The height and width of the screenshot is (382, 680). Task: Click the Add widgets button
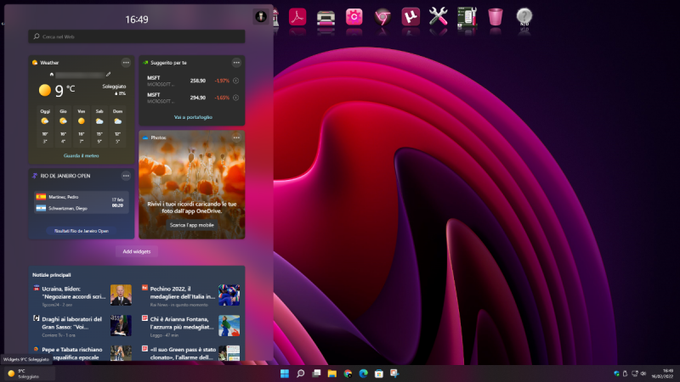pyautogui.click(x=137, y=251)
